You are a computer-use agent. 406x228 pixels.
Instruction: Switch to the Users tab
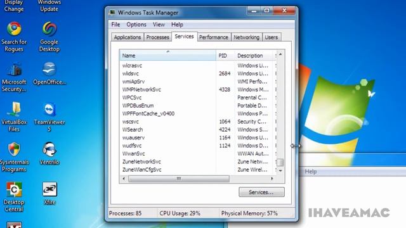(271, 37)
